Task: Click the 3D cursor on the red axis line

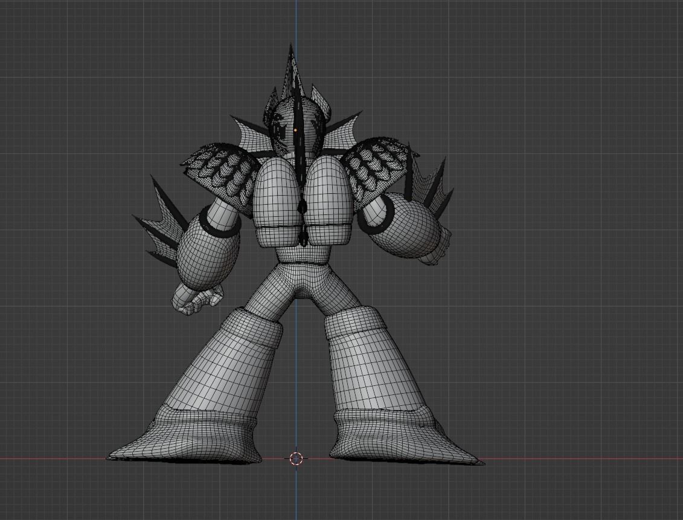Action: 296,458
